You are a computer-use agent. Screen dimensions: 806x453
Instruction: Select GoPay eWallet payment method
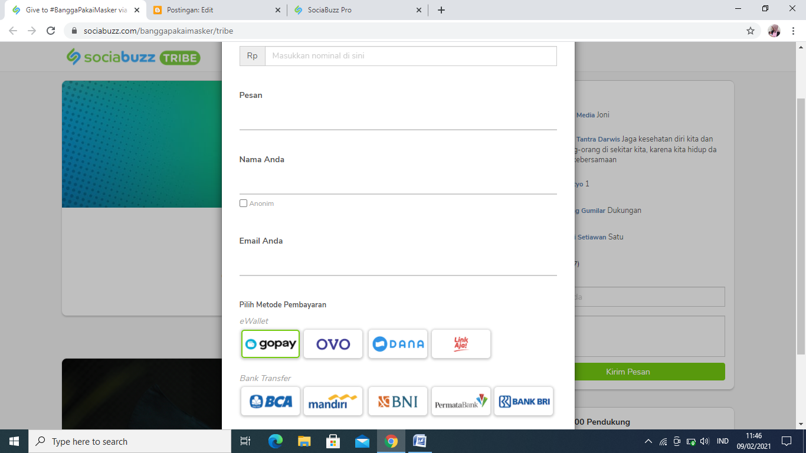(x=270, y=344)
